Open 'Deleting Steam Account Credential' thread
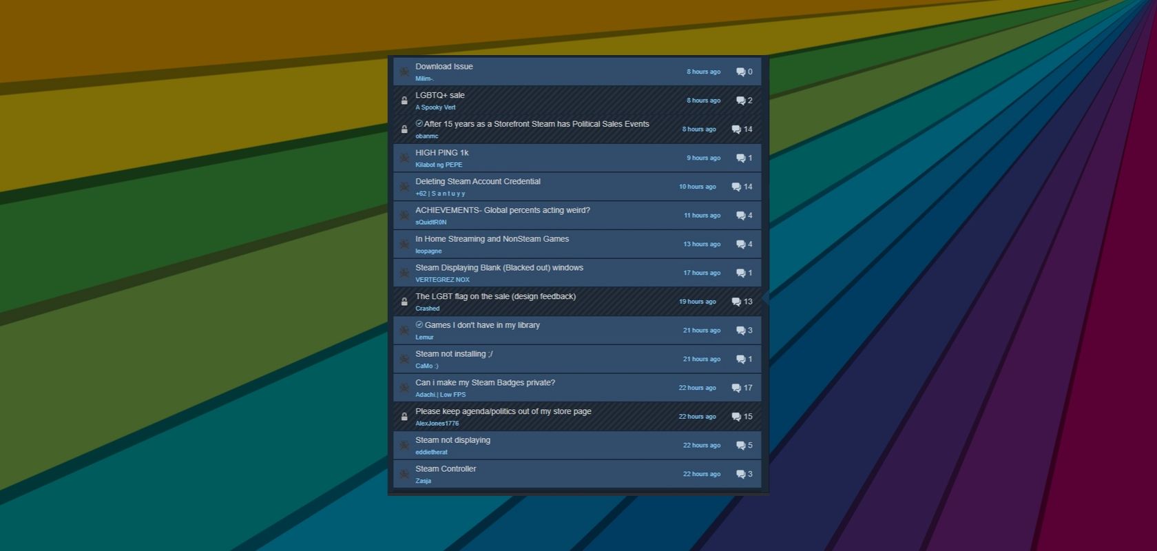 (478, 182)
